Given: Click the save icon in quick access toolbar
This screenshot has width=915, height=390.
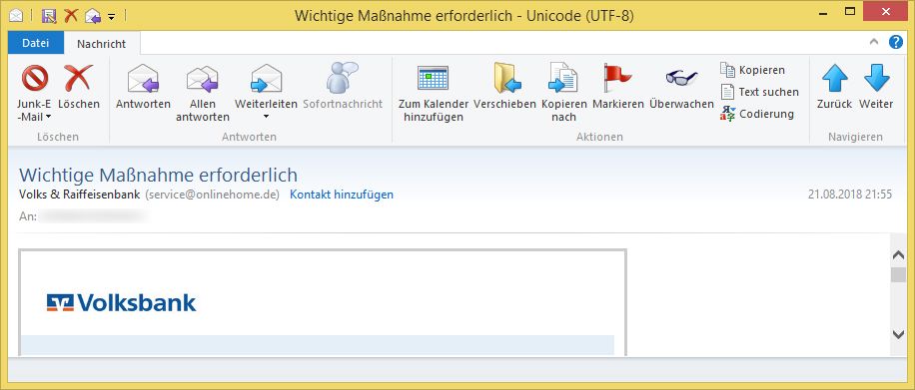Looking at the screenshot, I should coord(50,16).
